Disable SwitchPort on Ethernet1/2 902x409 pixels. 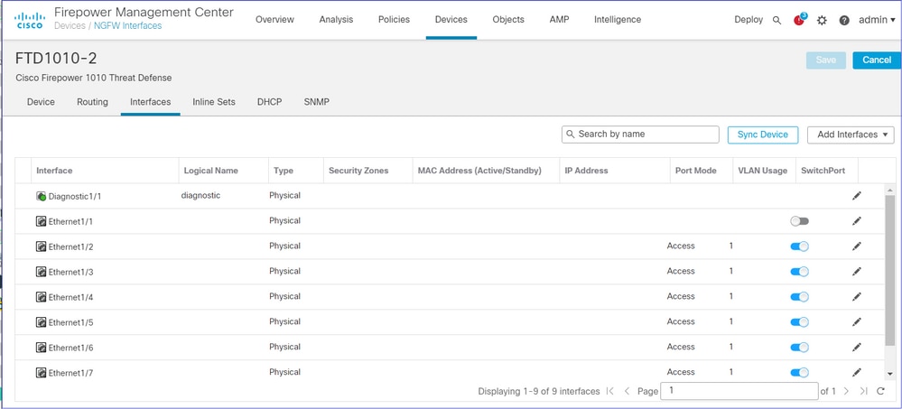(x=800, y=246)
